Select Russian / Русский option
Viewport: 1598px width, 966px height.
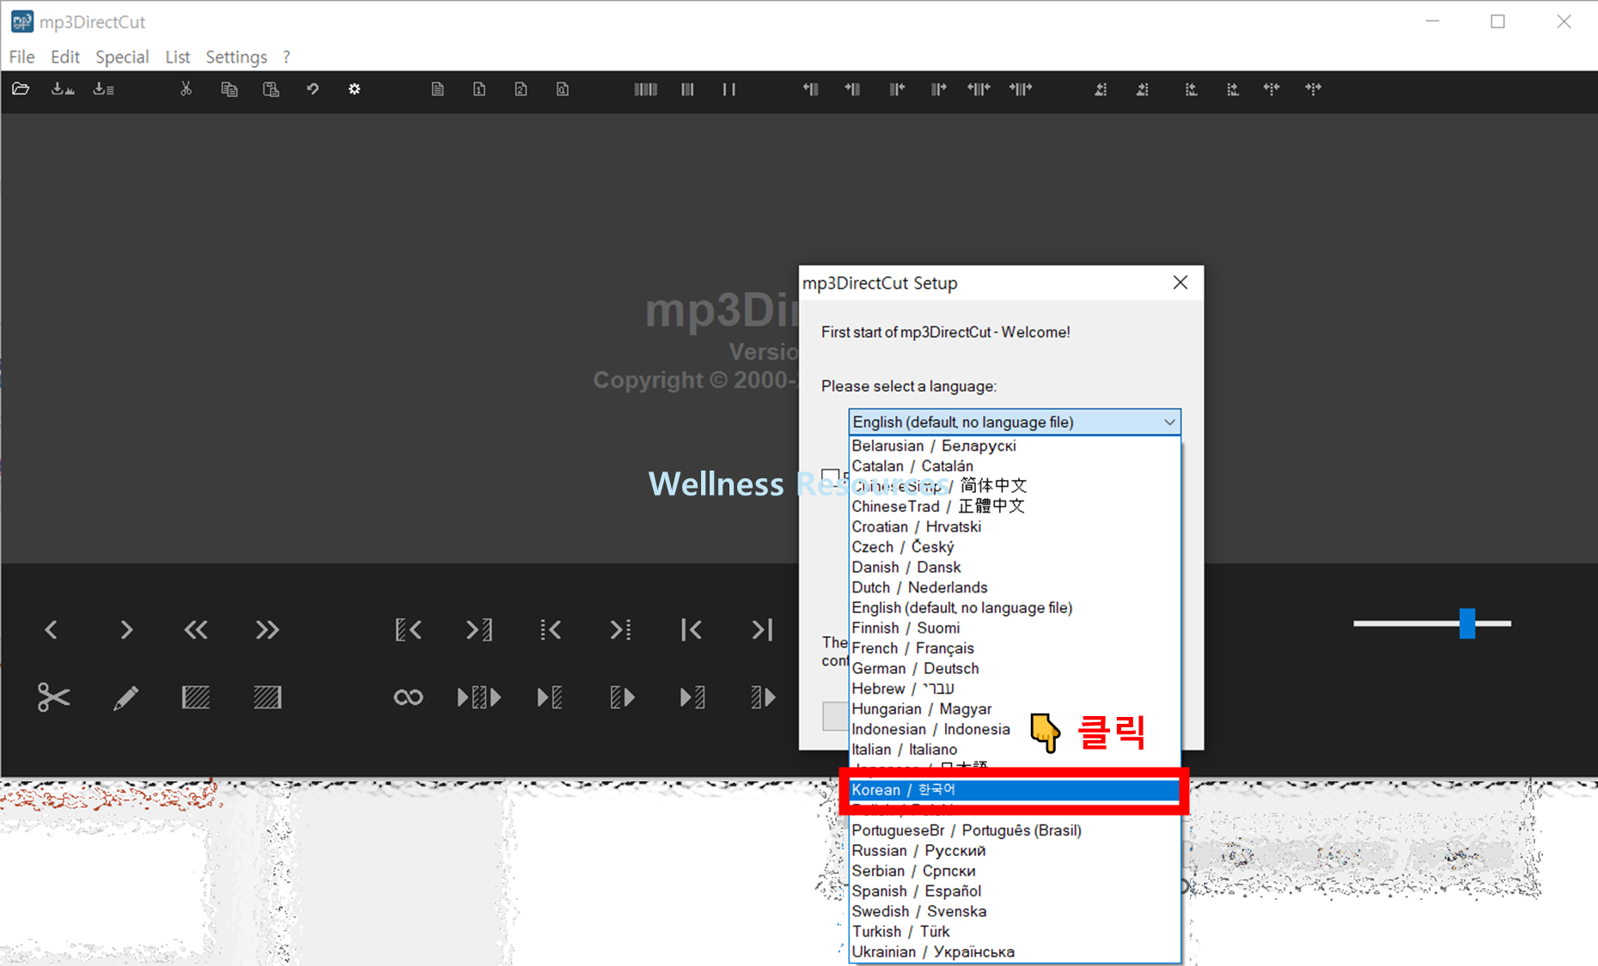coord(1014,851)
